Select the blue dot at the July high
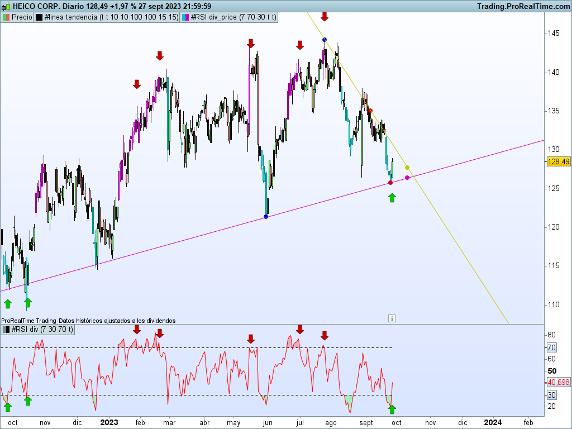Viewport: 572px width, 429px height. pyautogui.click(x=325, y=40)
